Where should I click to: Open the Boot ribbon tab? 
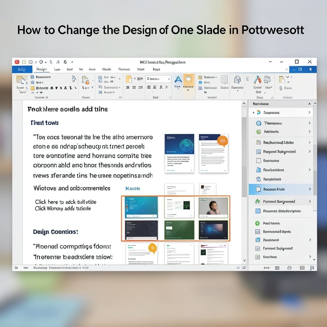point(156,69)
